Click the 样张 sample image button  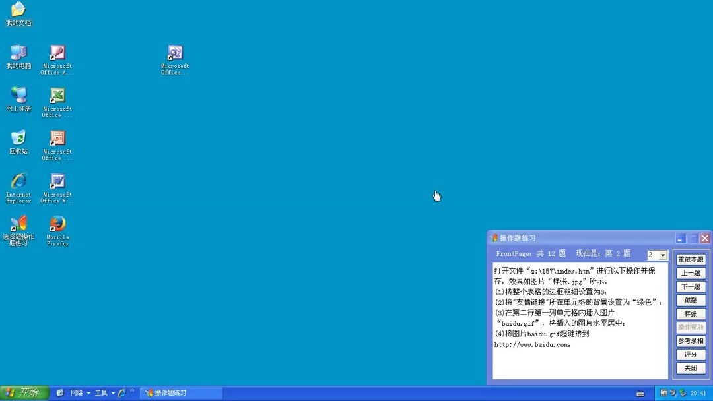(691, 314)
